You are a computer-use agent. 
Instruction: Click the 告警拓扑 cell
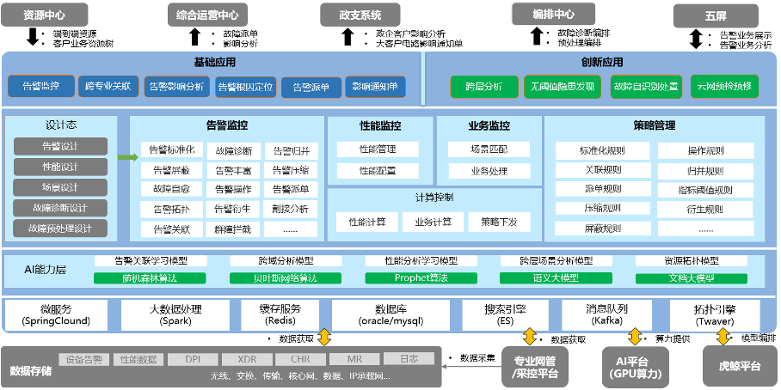pyautogui.click(x=172, y=209)
